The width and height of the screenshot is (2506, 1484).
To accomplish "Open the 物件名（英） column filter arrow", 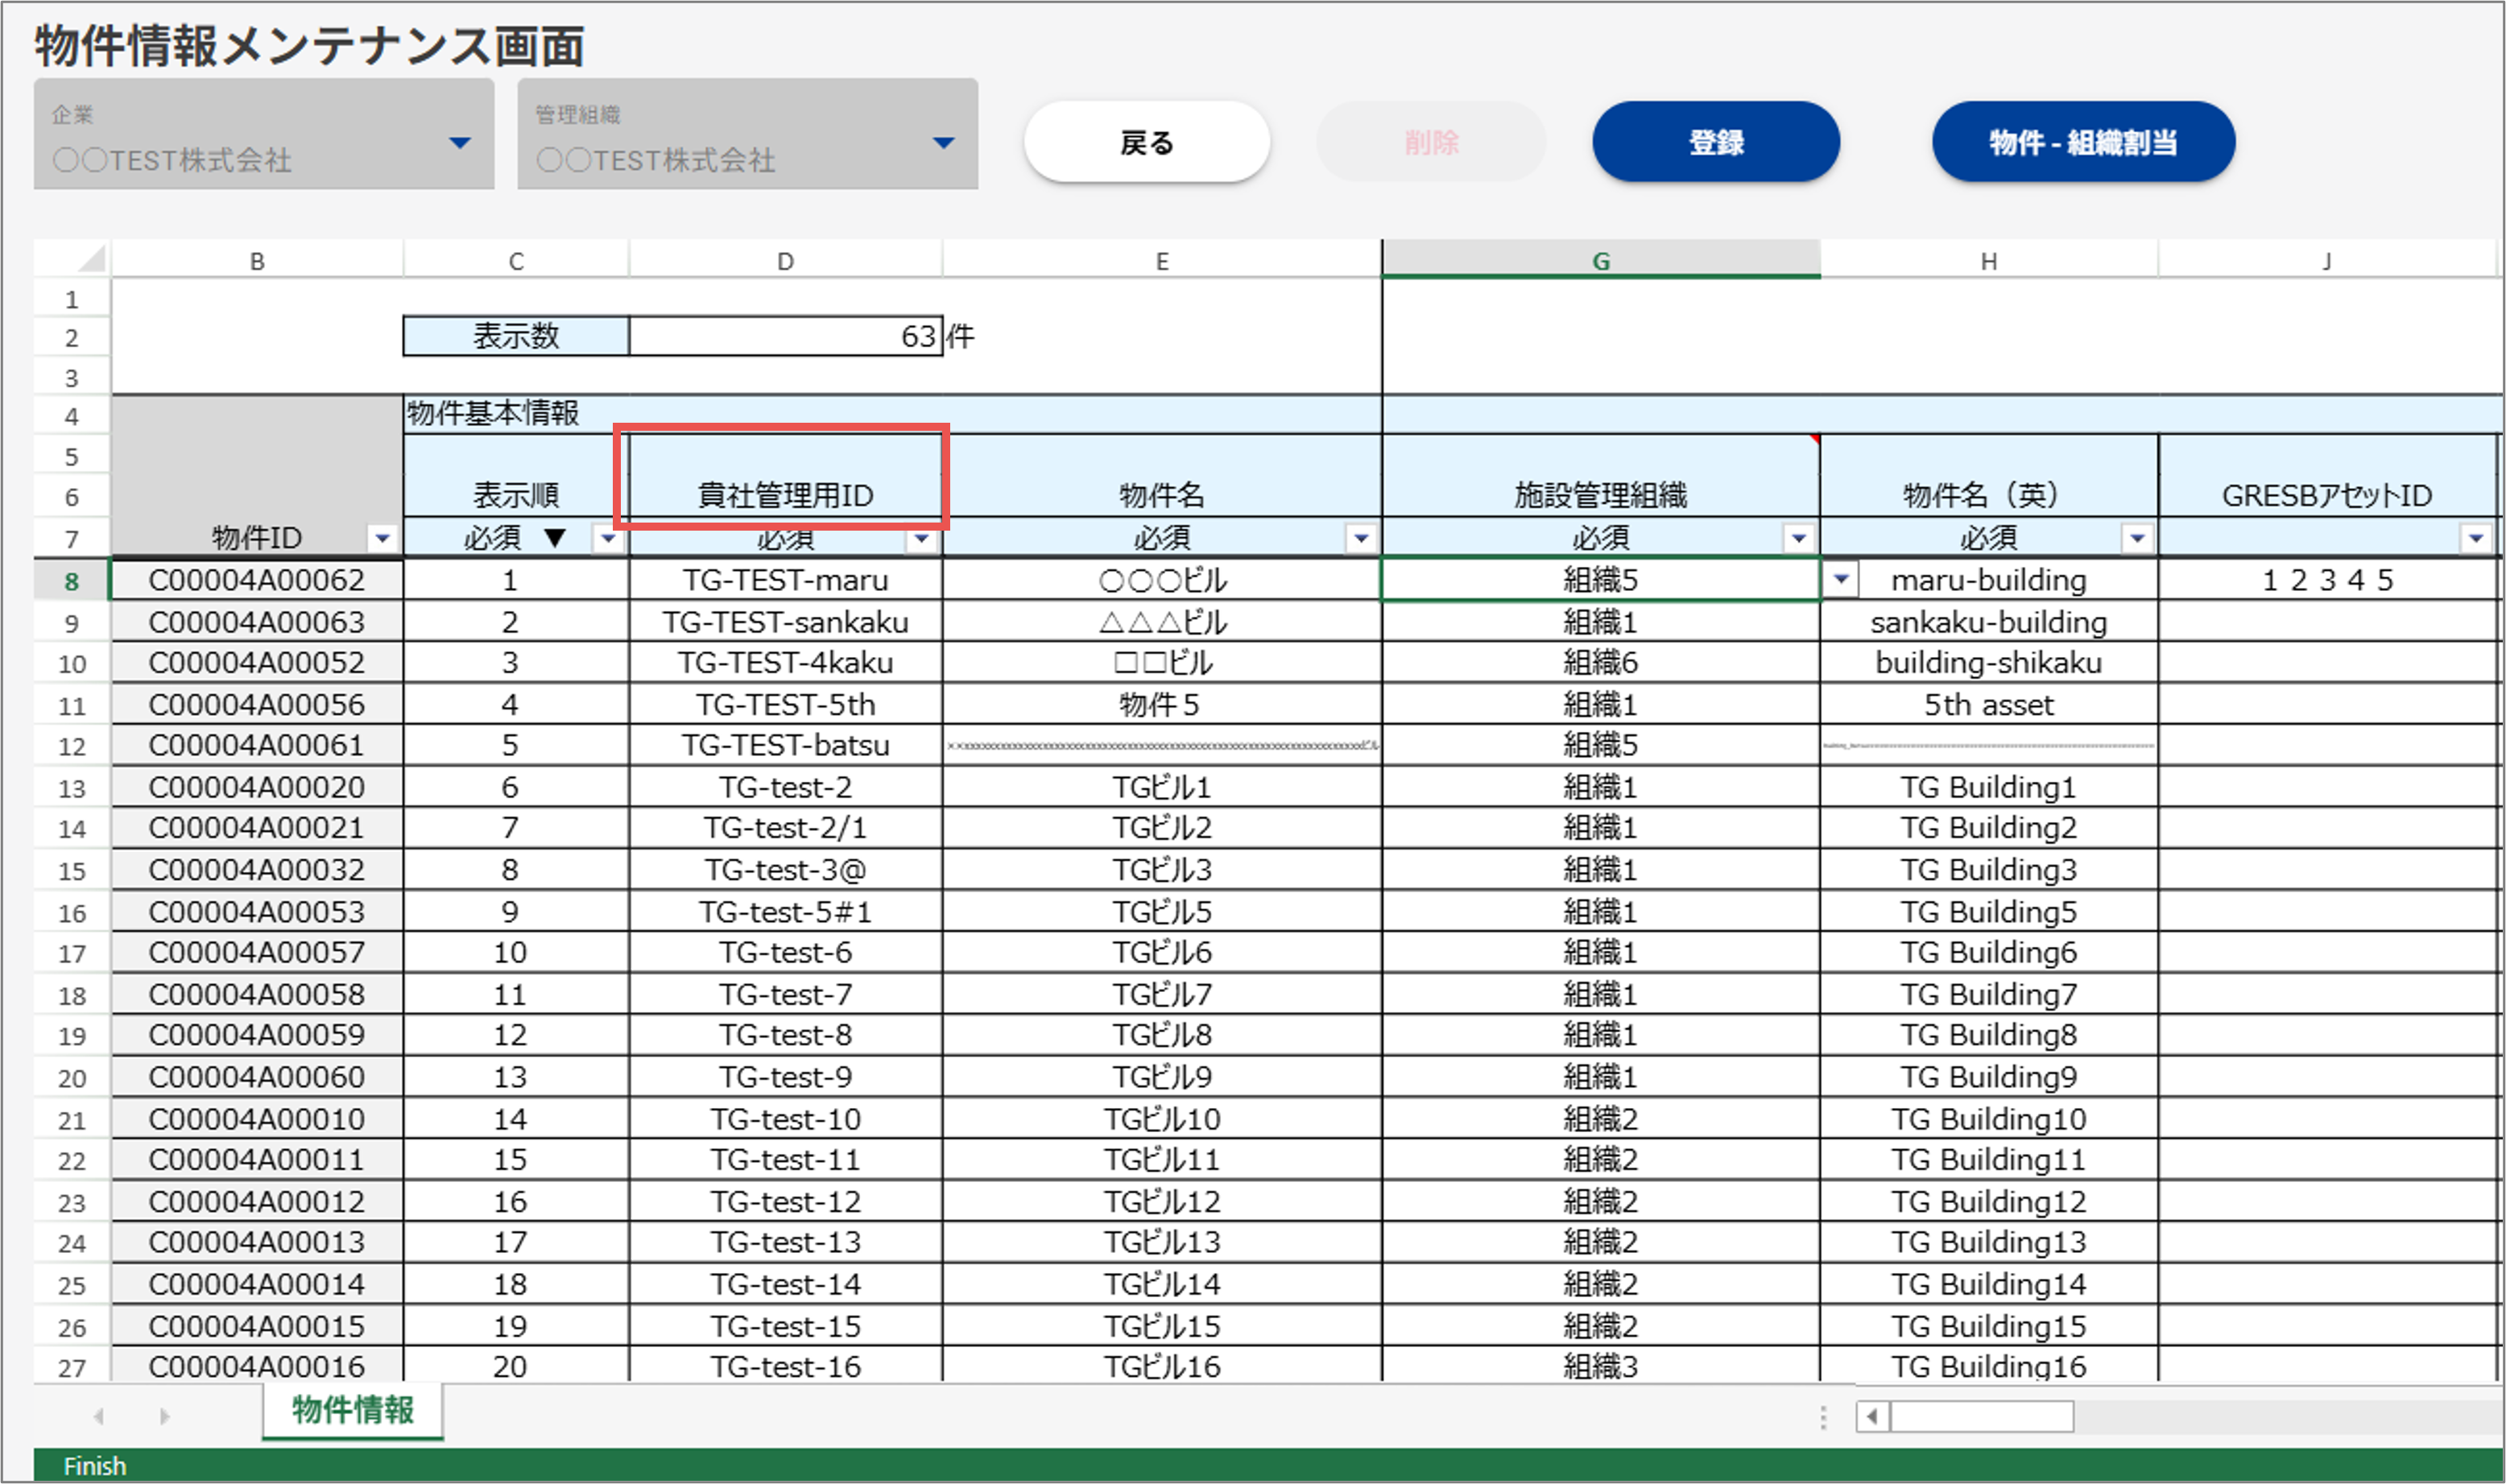I will coord(2137,539).
